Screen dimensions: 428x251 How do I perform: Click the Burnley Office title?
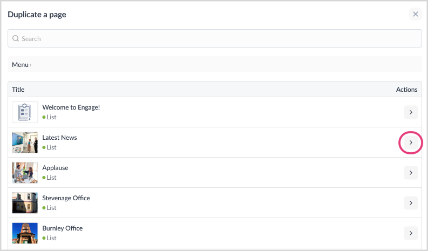pos(62,228)
